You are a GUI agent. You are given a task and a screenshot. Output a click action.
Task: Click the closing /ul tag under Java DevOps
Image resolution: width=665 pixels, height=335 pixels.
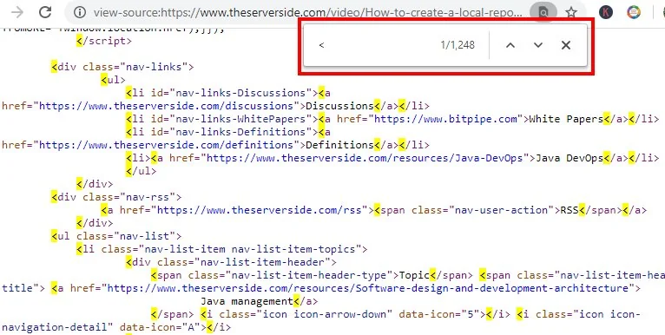(142, 171)
